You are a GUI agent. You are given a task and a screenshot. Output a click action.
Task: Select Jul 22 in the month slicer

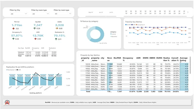click(x=111, y=12)
